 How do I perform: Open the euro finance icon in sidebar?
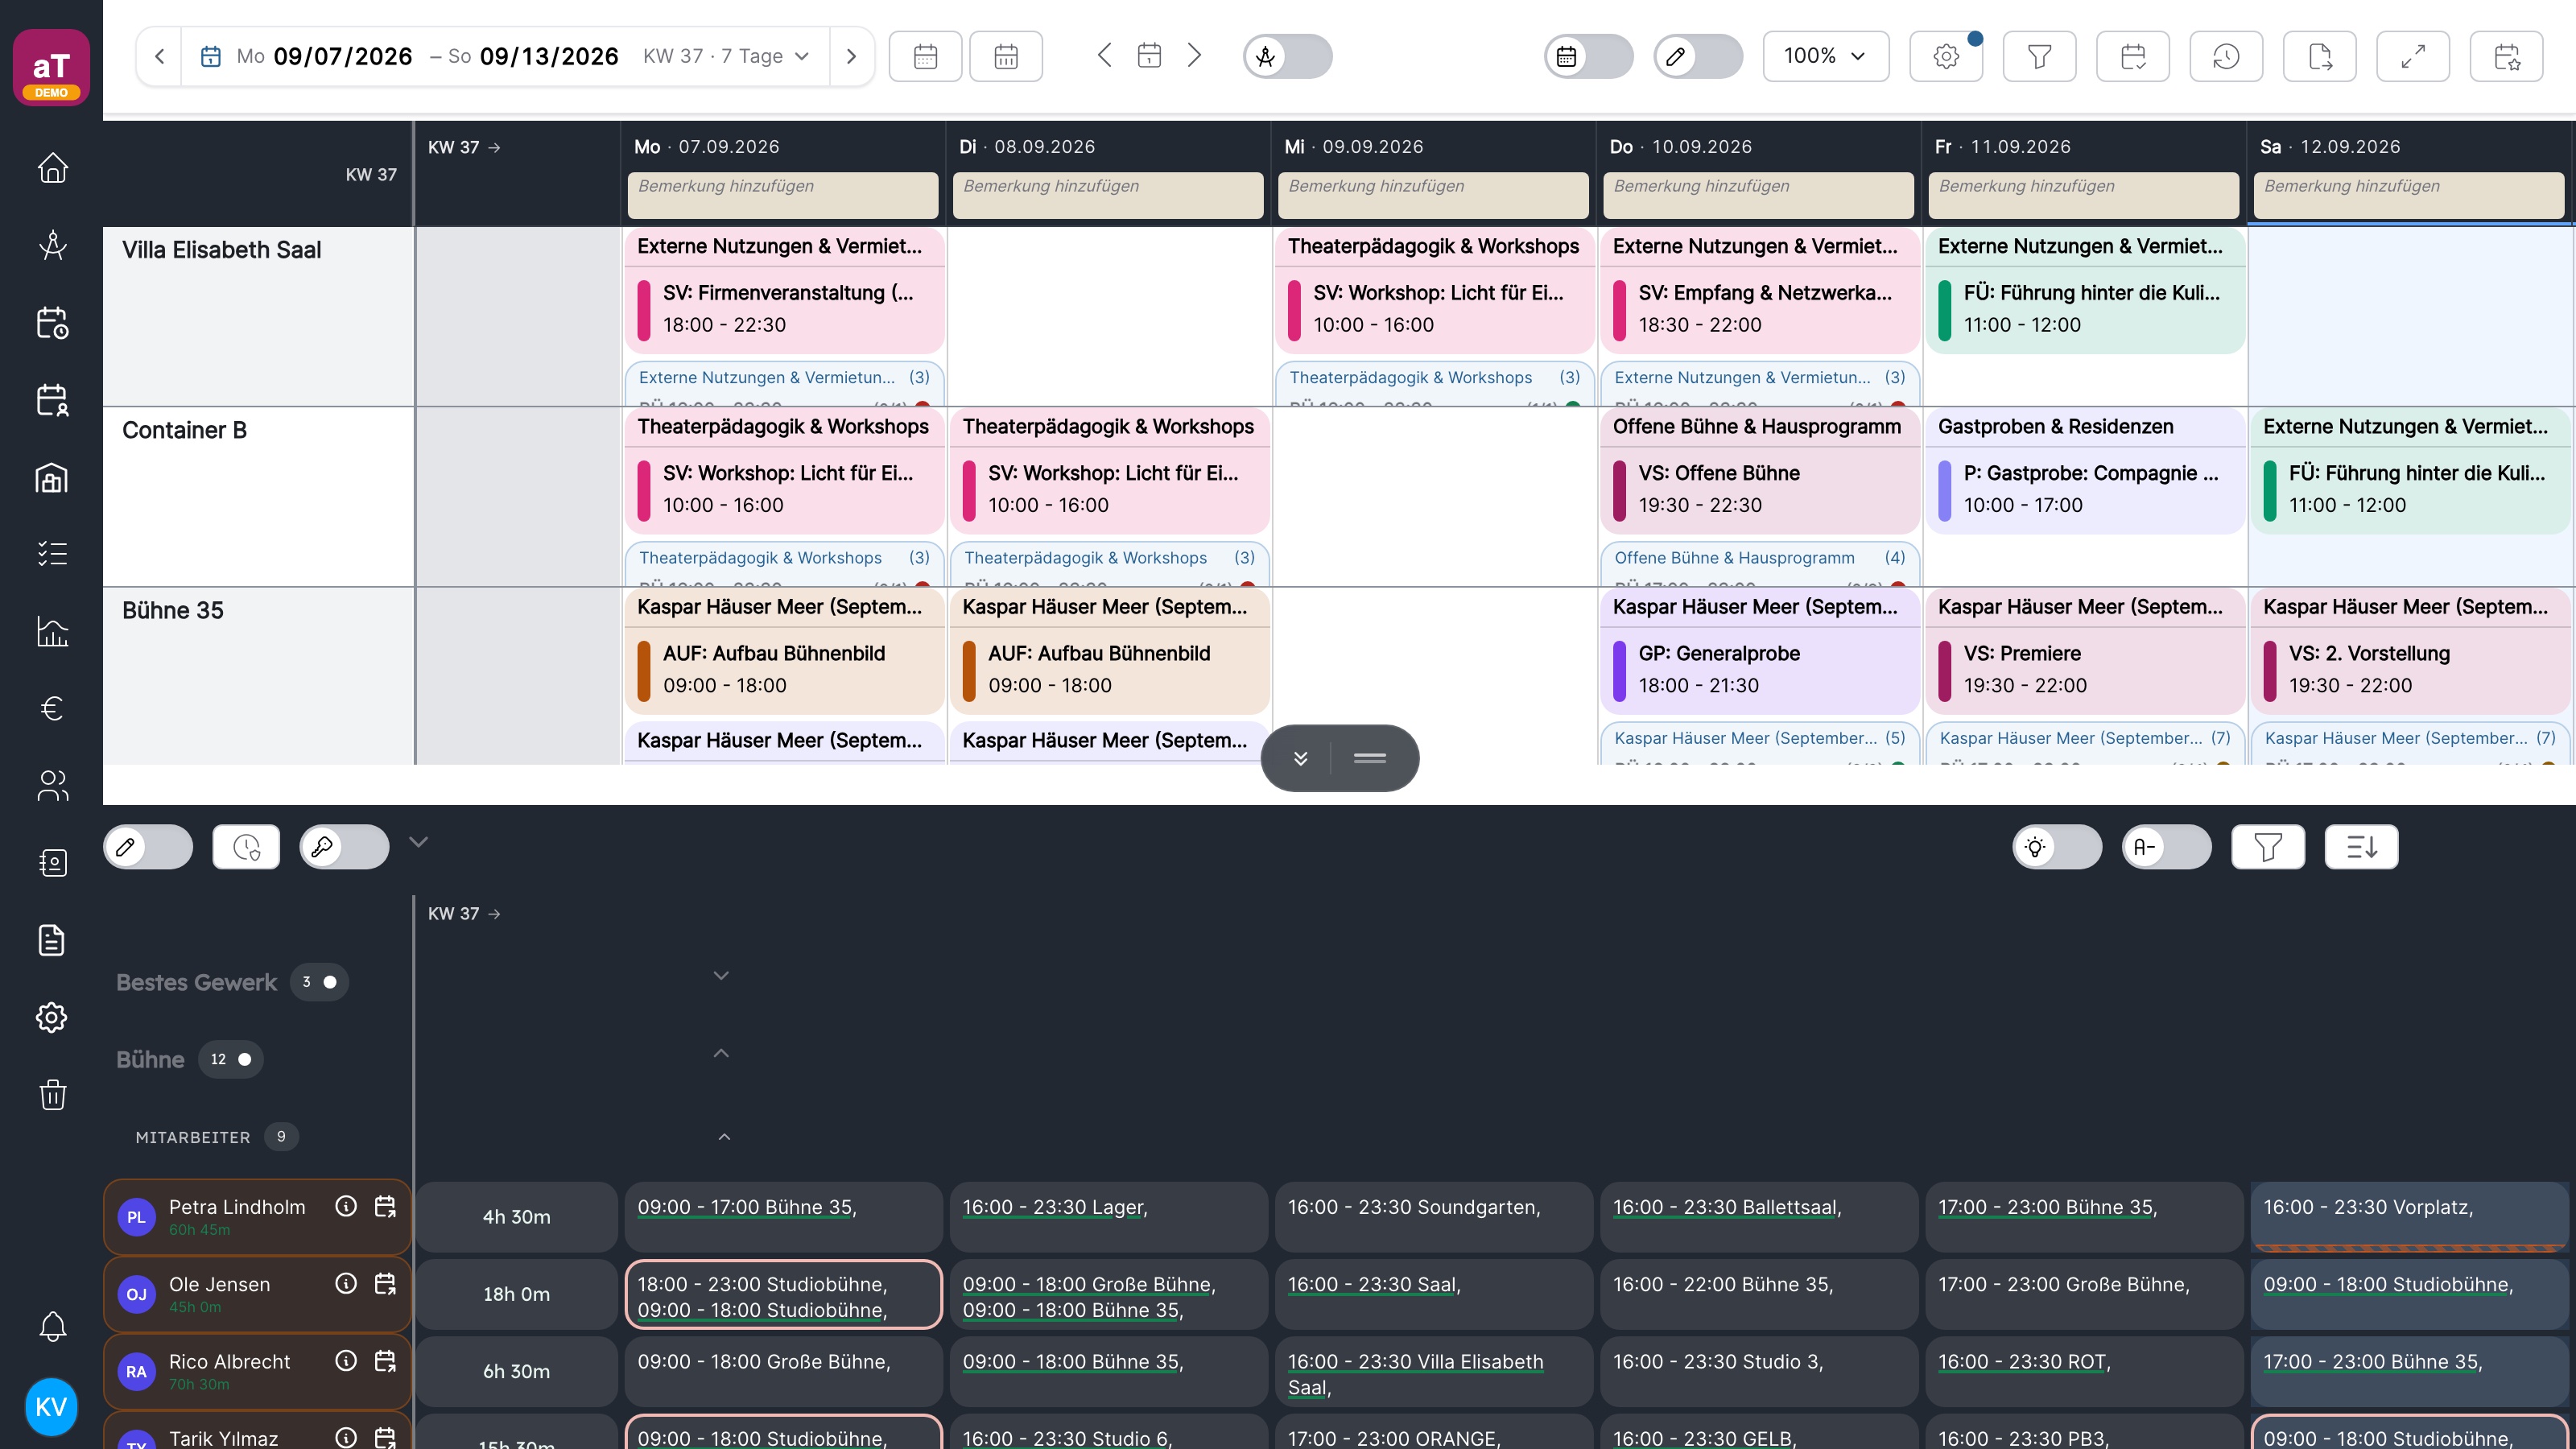point(52,708)
